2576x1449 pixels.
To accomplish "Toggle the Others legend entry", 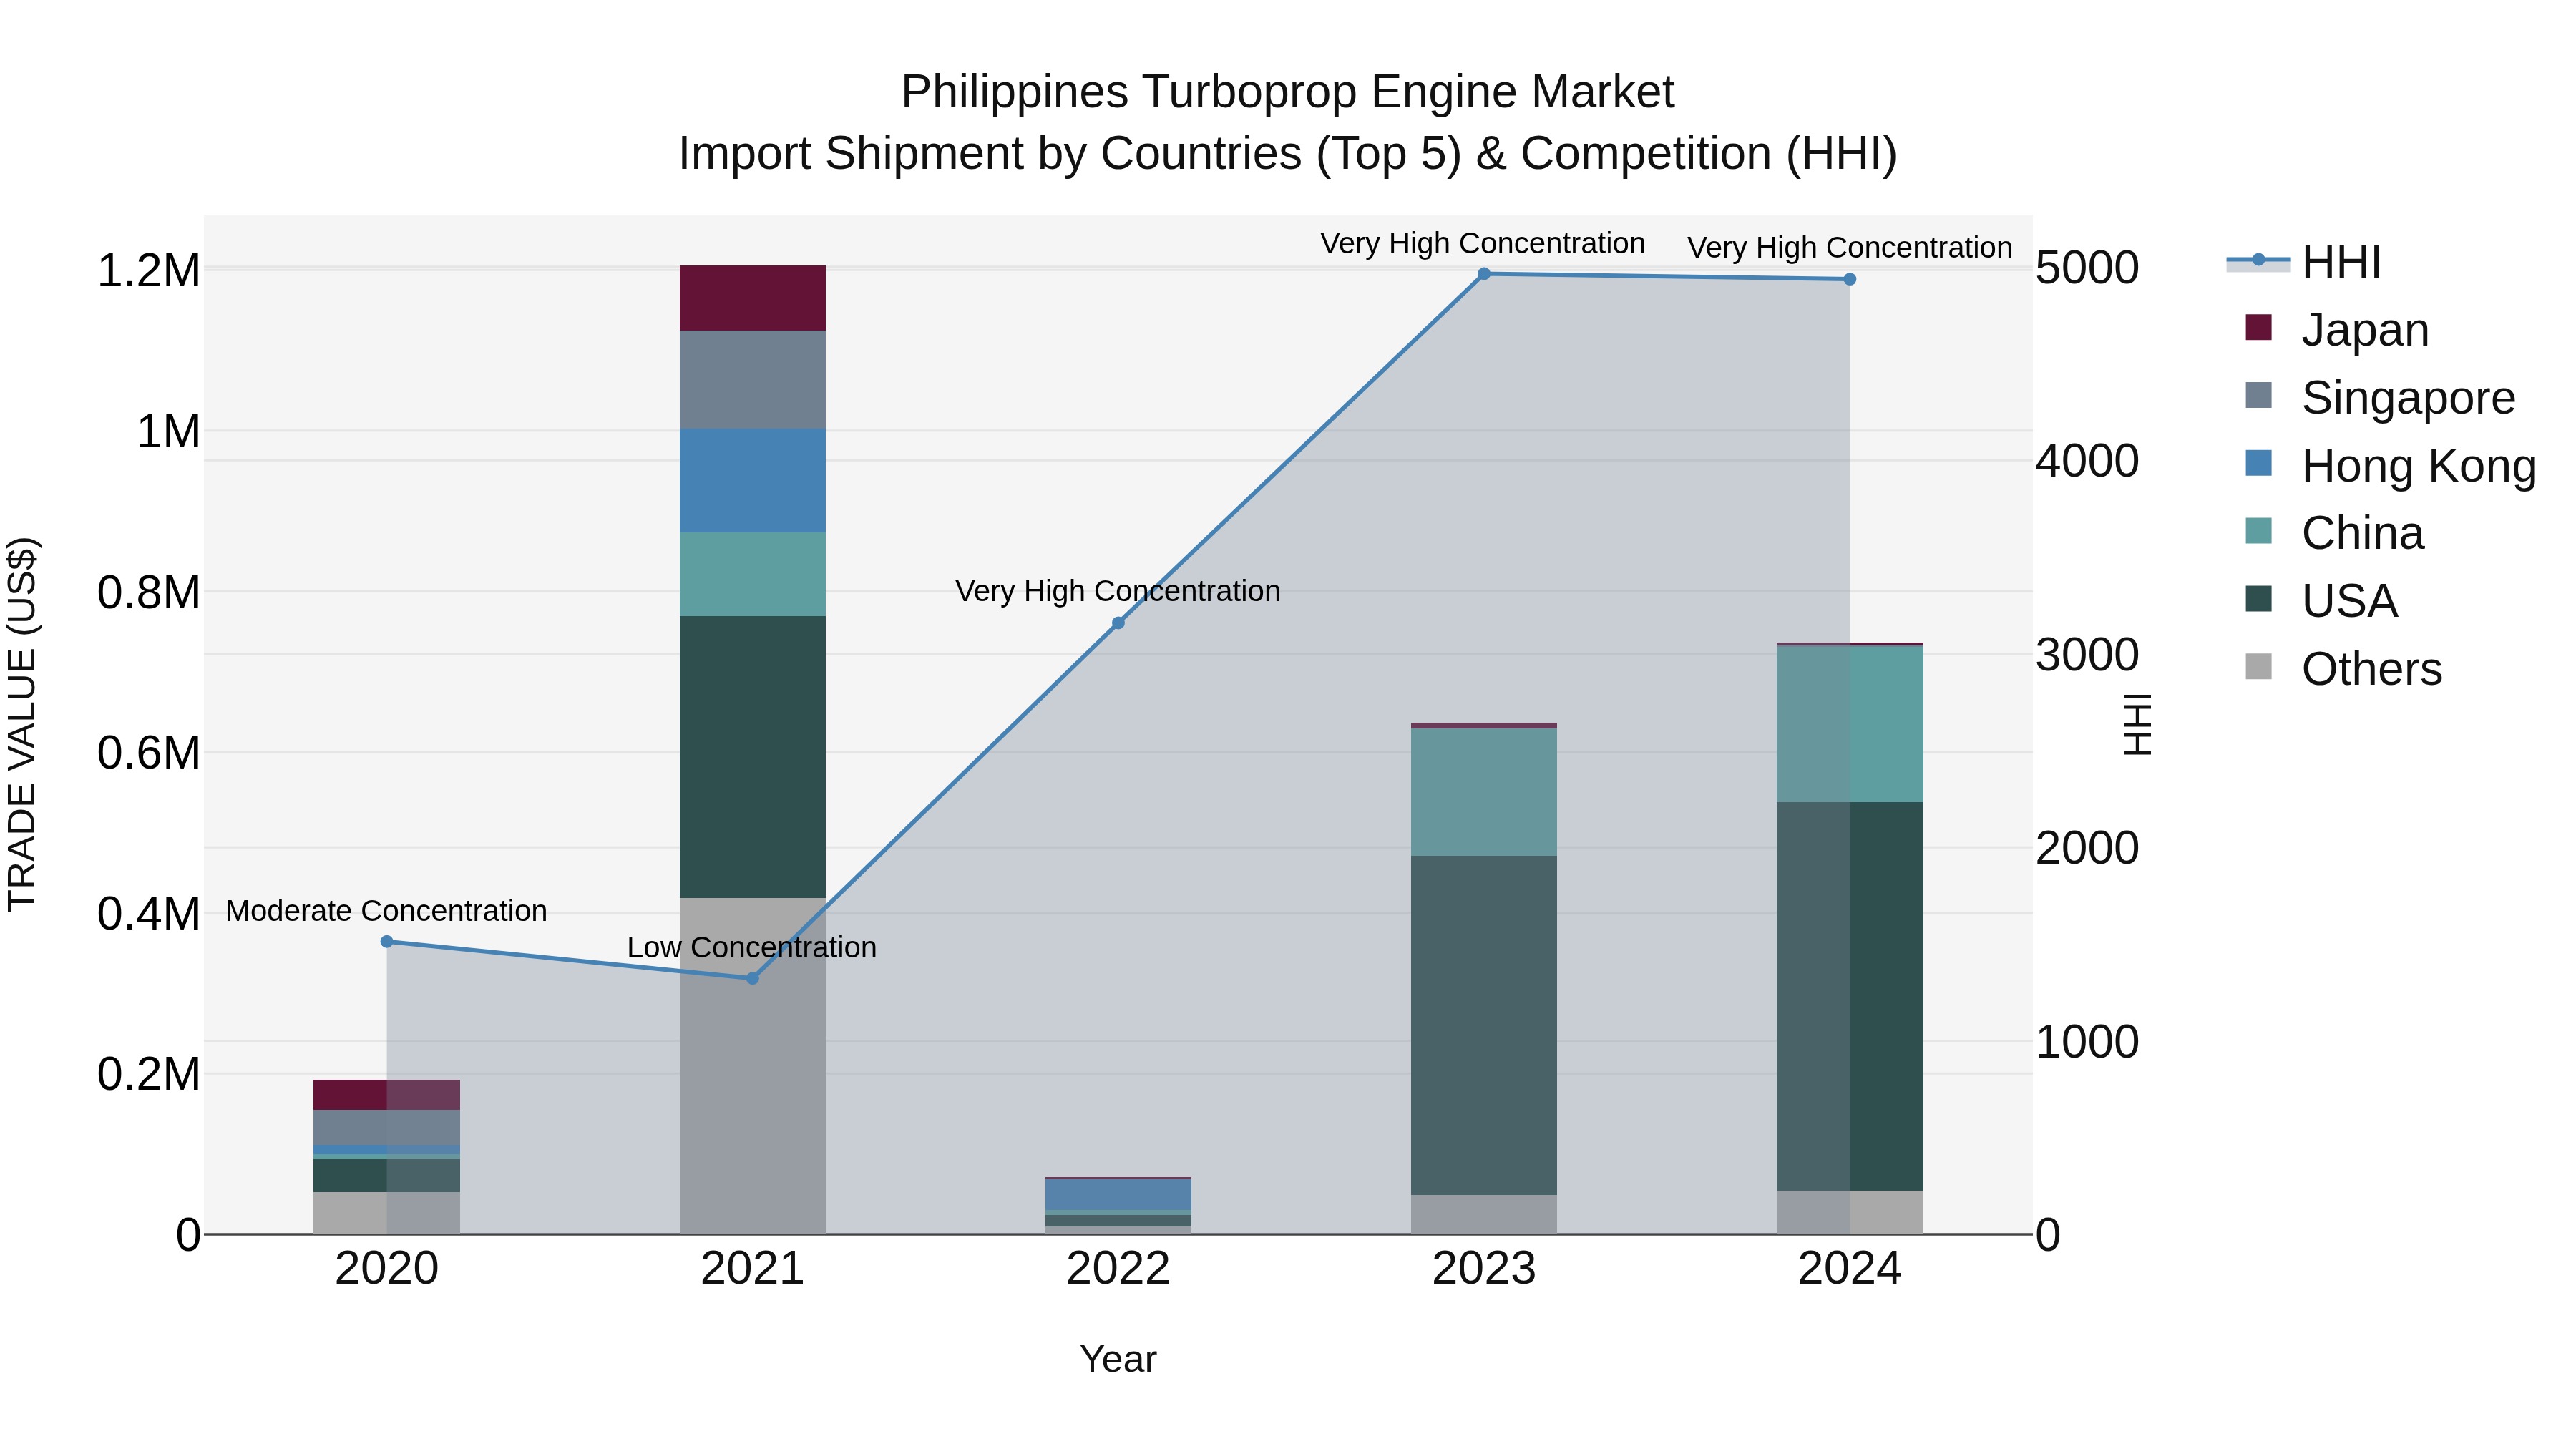I will coord(2343,669).
